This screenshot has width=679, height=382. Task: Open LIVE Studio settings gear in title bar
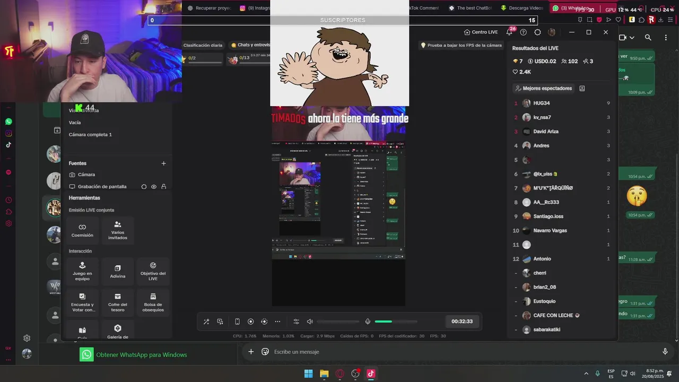[x=537, y=32]
